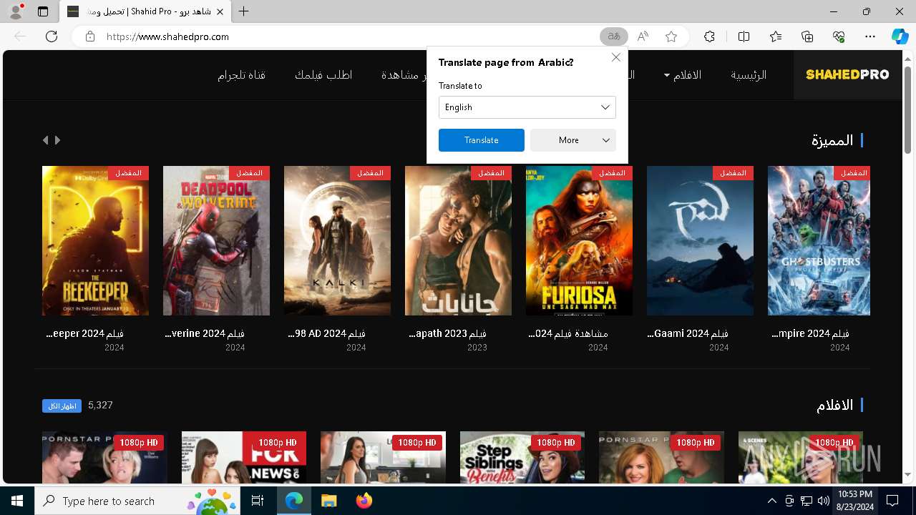Open the Gaami 2024 poster
The image size is (916, 515).
pos(700,240)
